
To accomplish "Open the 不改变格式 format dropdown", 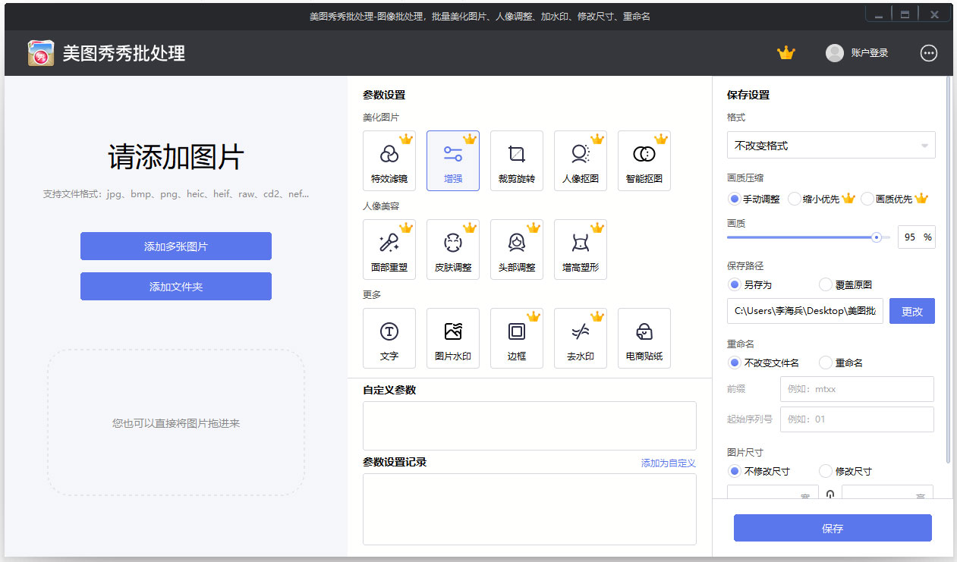I will [x=831, y=144].
